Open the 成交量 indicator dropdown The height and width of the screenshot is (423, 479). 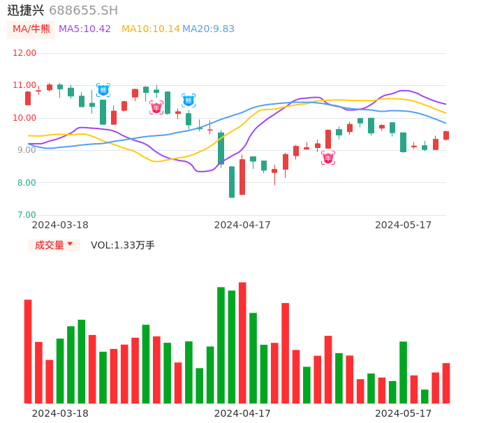(54, 245)
